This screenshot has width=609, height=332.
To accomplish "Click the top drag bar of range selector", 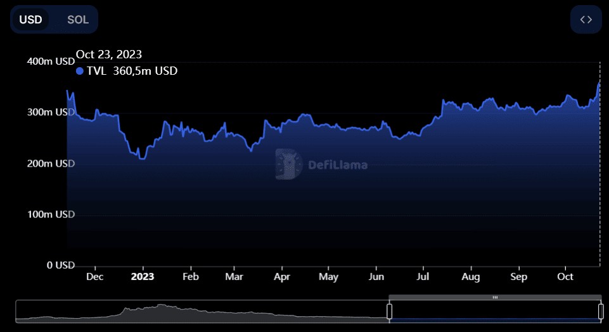I will pos(495,297).
